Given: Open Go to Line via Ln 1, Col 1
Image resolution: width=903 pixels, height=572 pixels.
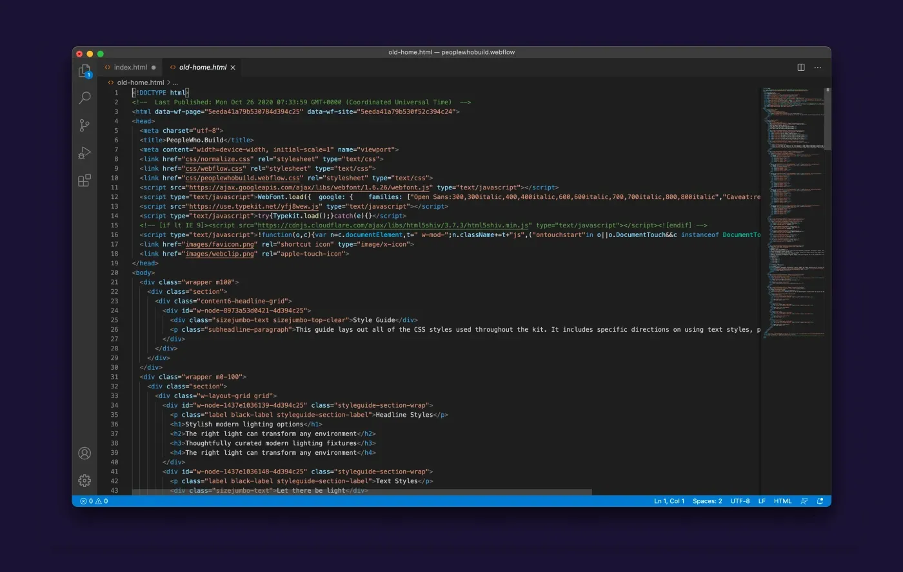Looking at the screenshot, I should point(669,501).
